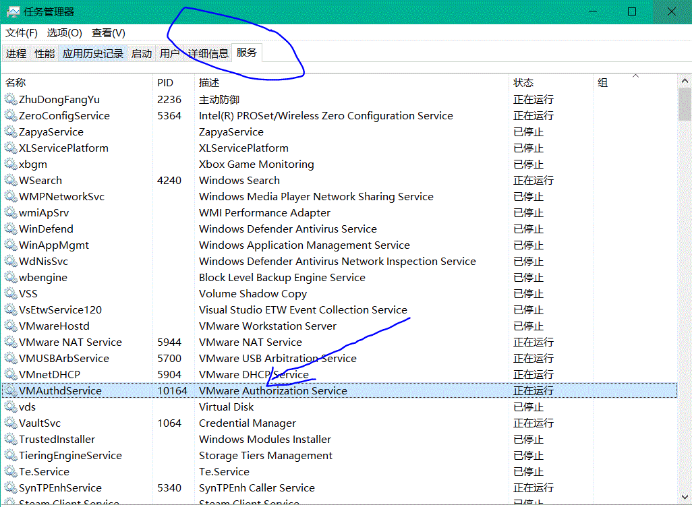Click the Volume Shadow Copy description

tap(252, 293)
